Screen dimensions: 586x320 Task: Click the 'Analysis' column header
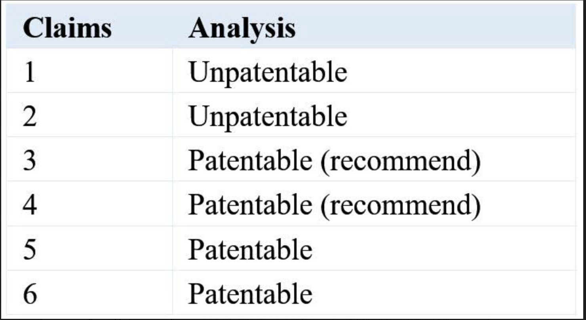coord(242,28)
